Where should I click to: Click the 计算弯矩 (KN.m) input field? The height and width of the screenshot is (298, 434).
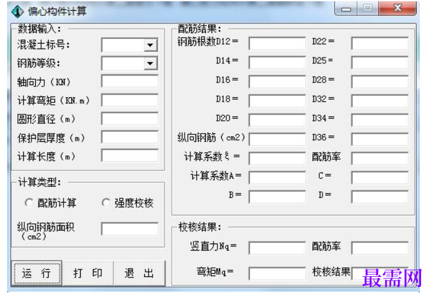129,100
